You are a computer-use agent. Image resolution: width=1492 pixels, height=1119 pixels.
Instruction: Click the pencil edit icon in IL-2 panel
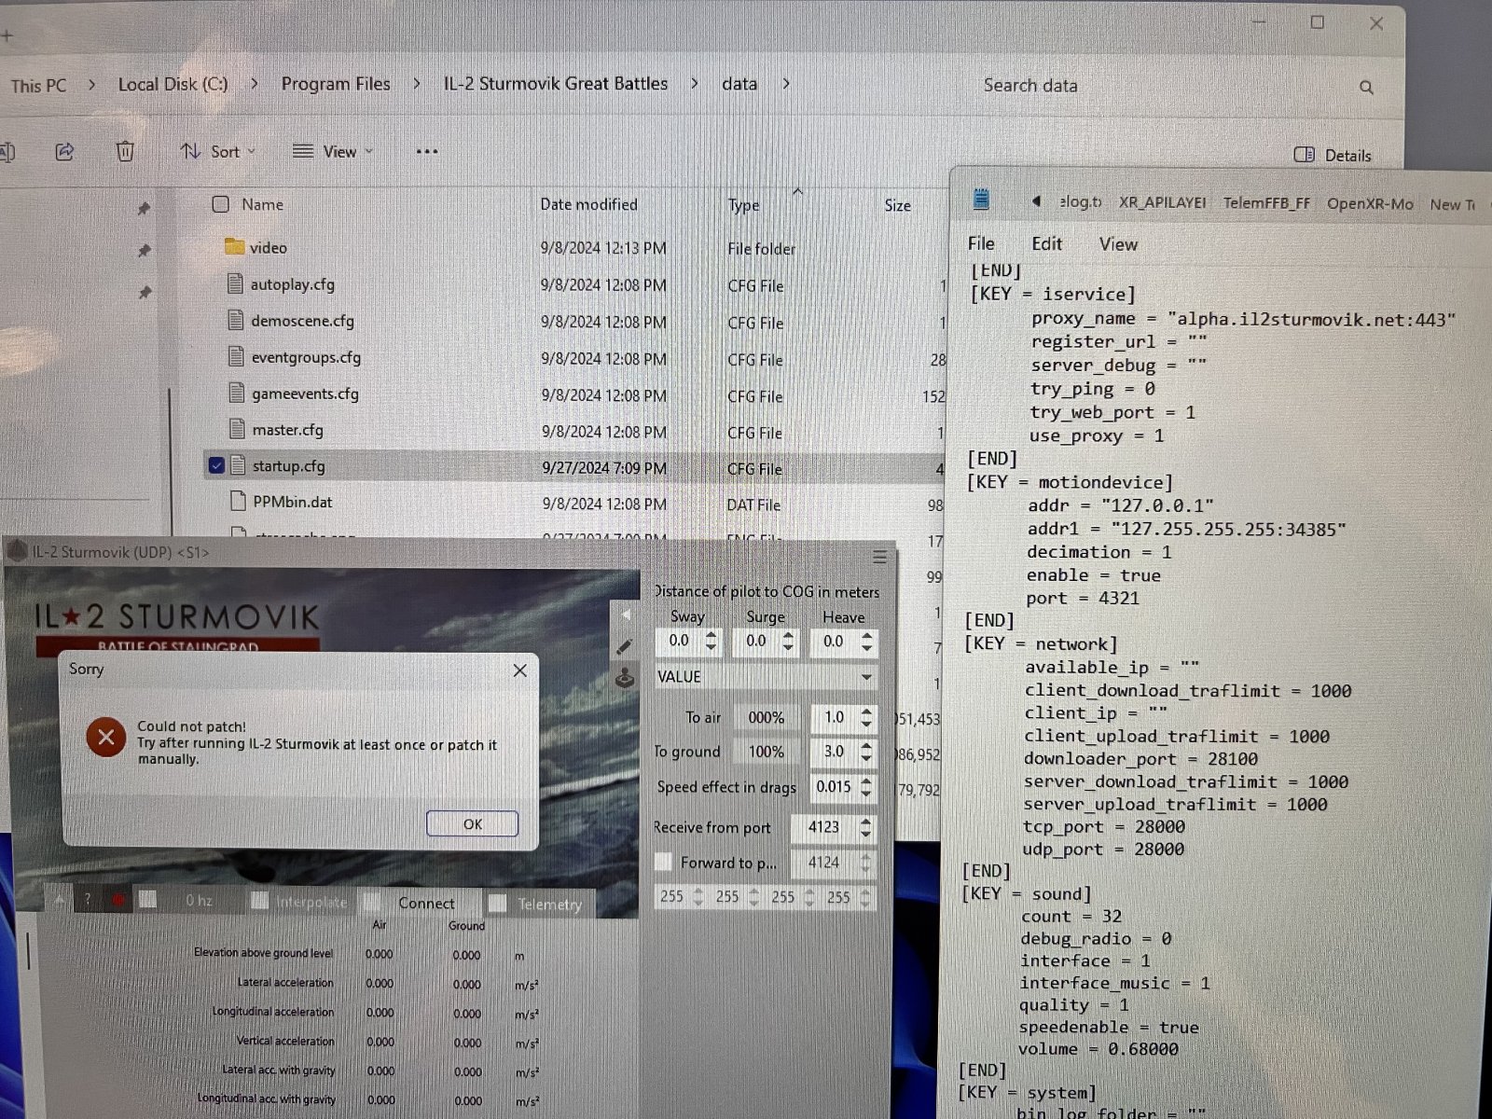point(624,646)
